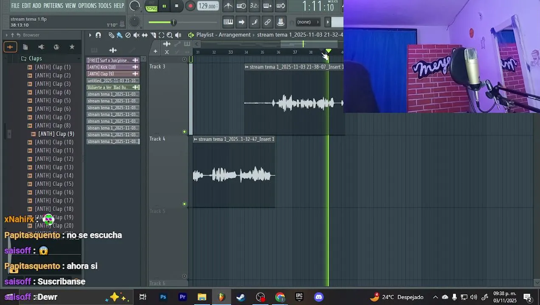Image resolution: width=540 pixels, height=305 pixels.
Task: Open the browser's plugin speaker tab icon
Action: pyautogui.click(x=41, y=47)
